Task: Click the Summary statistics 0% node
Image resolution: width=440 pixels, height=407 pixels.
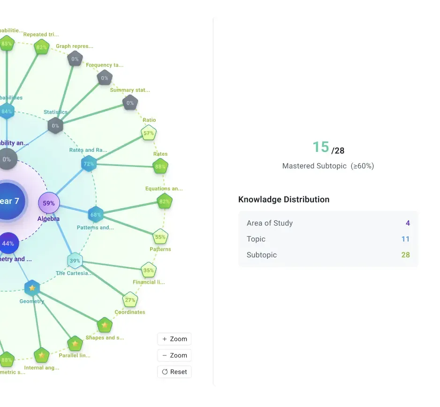Action: [130, 103]
